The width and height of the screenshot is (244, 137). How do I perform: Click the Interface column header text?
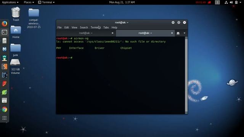(76, 48)
